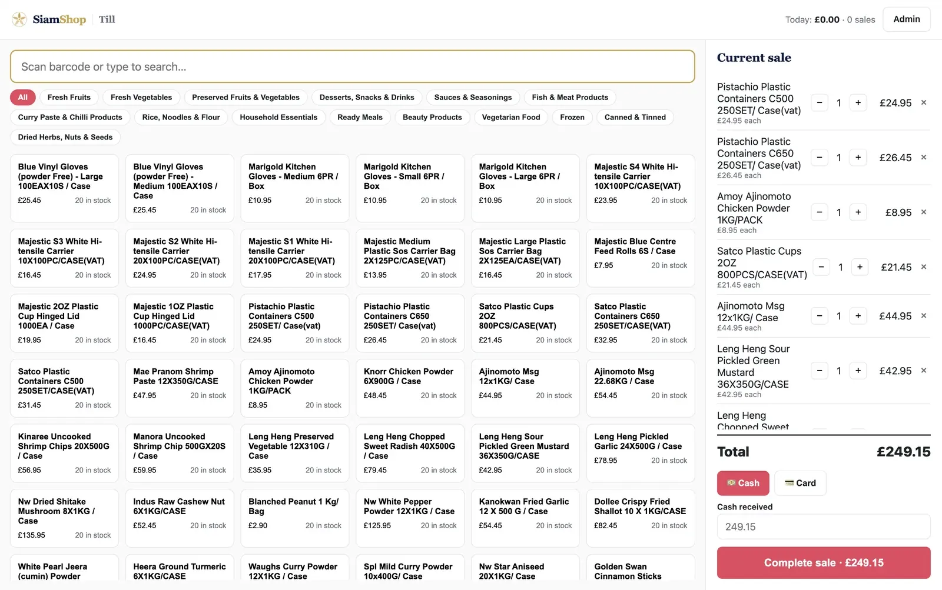Add Mae Pranom Shrimp Paste to sale
The image size is (942, 590).
point(180,388)
